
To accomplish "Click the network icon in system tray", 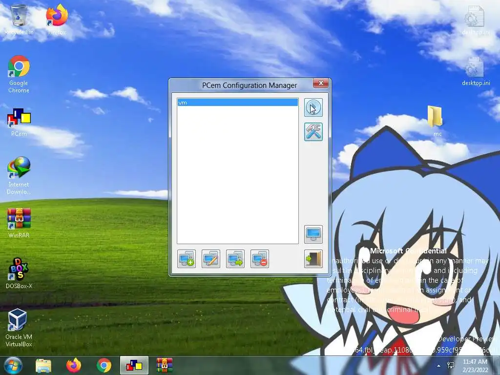I will coord(451,365).
